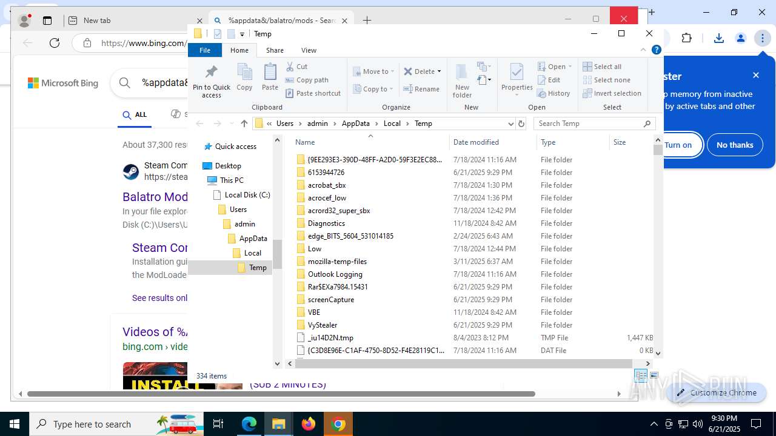Screen dimensions: 776x436
Task: Choose Paste shortcut command
Action: [313, 93]
